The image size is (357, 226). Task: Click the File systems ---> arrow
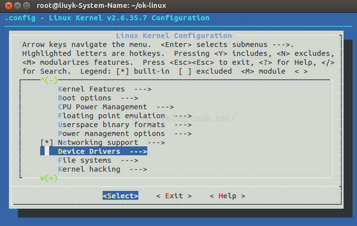[129, 161]
